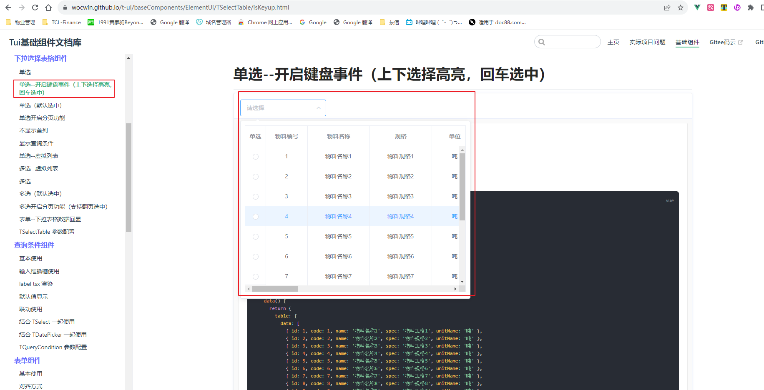Select radio button for row 物料名称6
Image resolution: width=764 pixels, height=390 pixels.
[x=256, y=257]
